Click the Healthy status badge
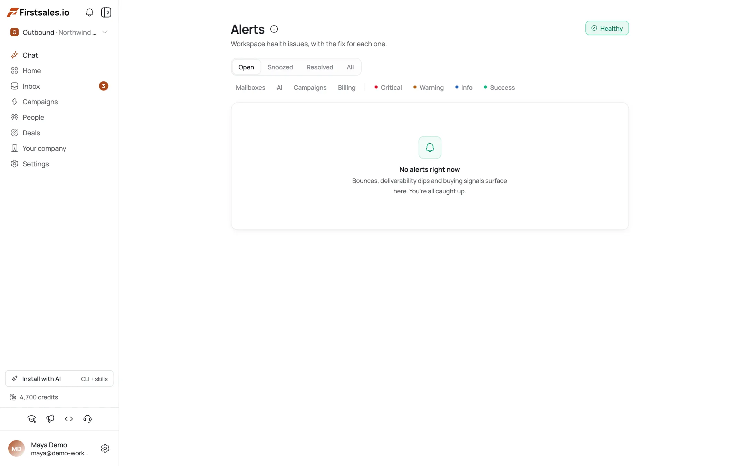The height and width of the screenshot is (466, 746). [607, 28]
